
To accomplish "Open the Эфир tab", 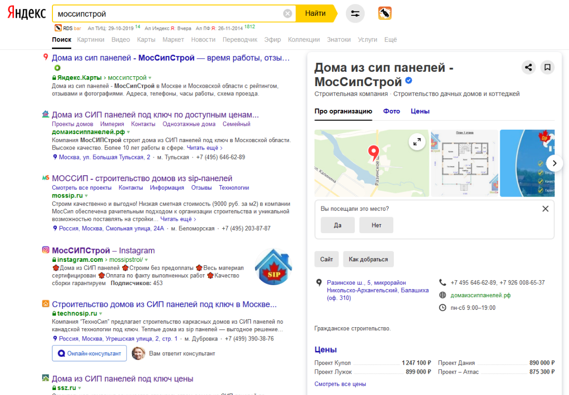I will [273, 40].
